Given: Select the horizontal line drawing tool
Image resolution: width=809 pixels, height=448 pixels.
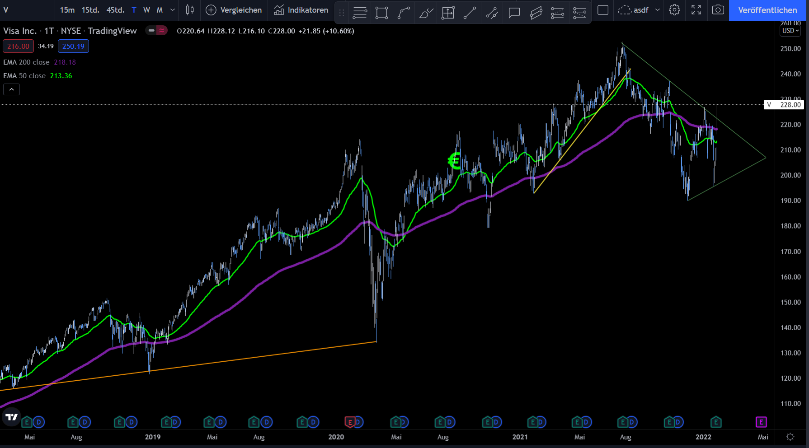Looking at the screenshot, I should pos(360,13).
